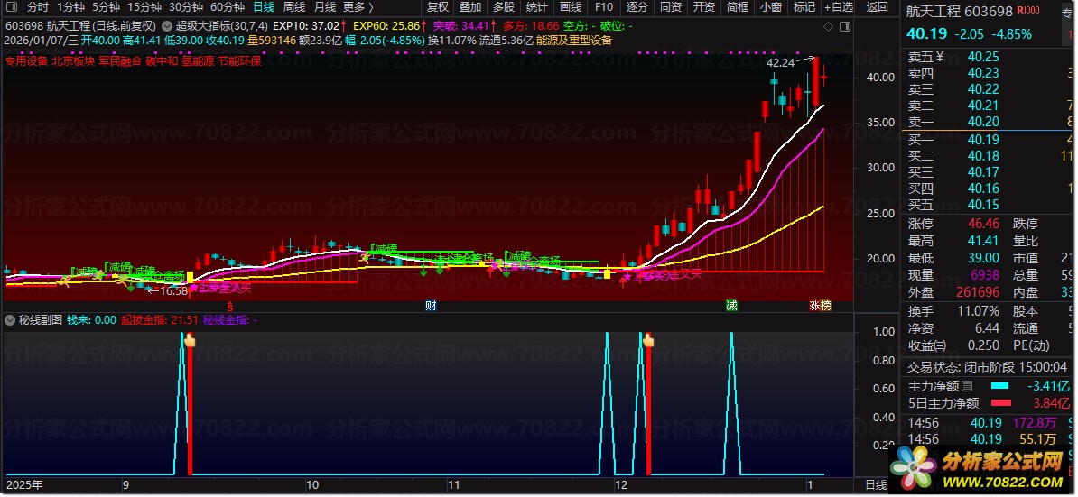1078x497 pixels.
Task: Expand the 超级大指标 indicator dropdown arrow
Action: 167,25
